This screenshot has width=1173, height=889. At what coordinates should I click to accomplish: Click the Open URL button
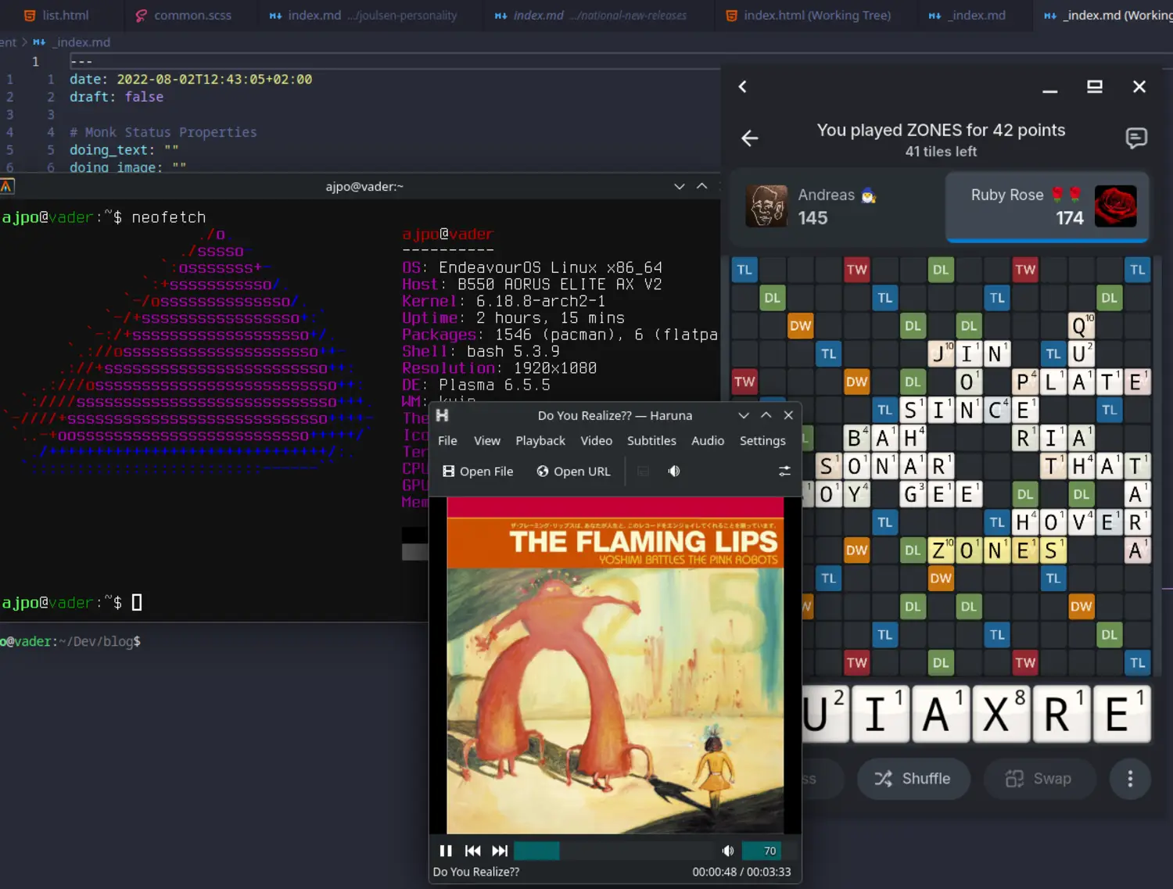click(x=574, y=471)
